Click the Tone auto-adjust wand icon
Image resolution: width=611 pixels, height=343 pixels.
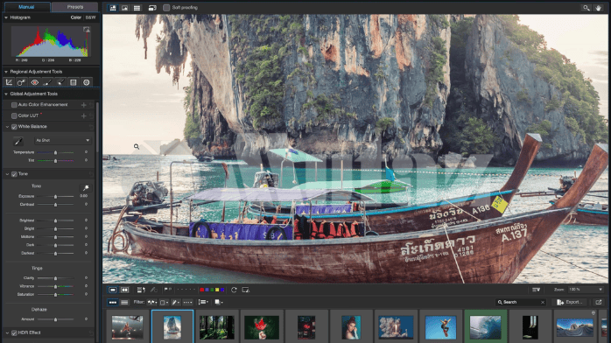[86, 187]
